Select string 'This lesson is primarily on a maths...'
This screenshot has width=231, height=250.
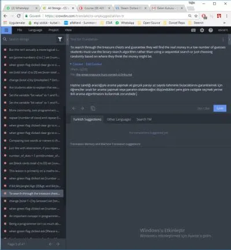pos(32,171)
